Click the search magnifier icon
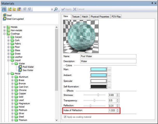This screenshot has width=158, height=124. click(x=56, y=9)
